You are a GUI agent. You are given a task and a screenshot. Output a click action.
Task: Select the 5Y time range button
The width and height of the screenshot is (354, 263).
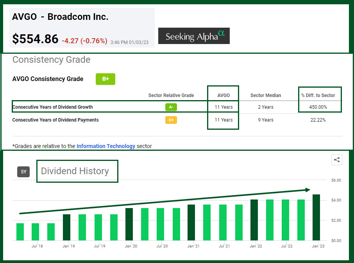coord(23,172)
